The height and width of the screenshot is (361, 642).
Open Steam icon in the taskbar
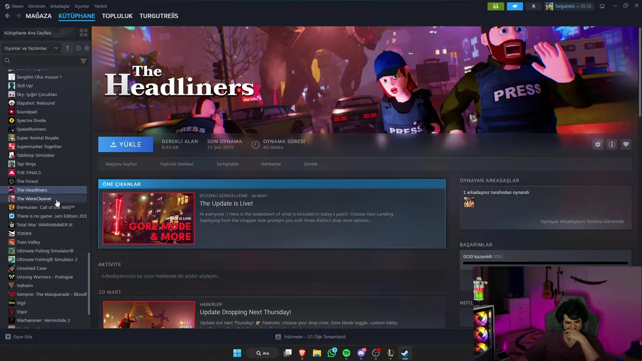(x=405, y=353)
